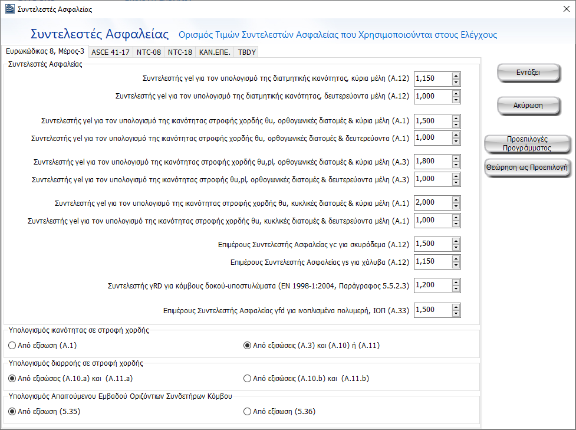Choose yield equations (A.10.b) and (A.11.b)
576x430 pixels.
coord(248,379)
